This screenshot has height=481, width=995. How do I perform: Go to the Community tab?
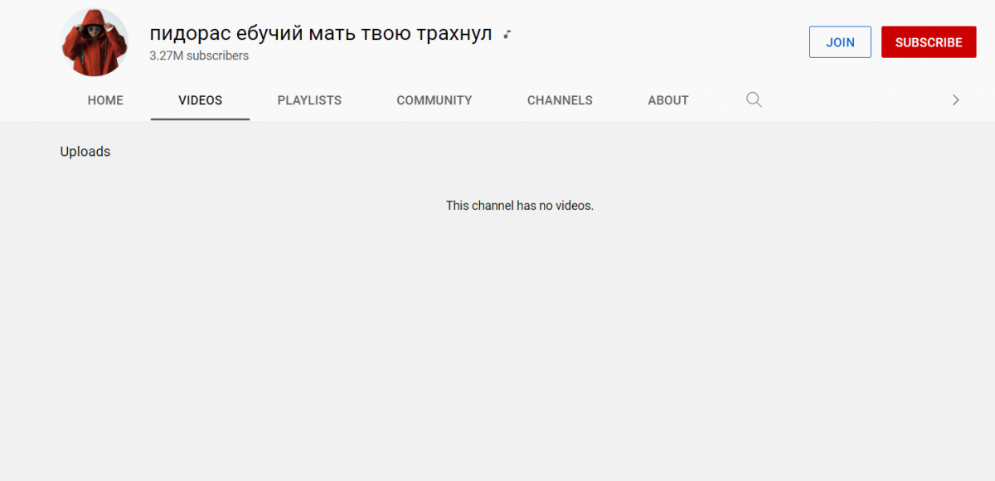434,100
